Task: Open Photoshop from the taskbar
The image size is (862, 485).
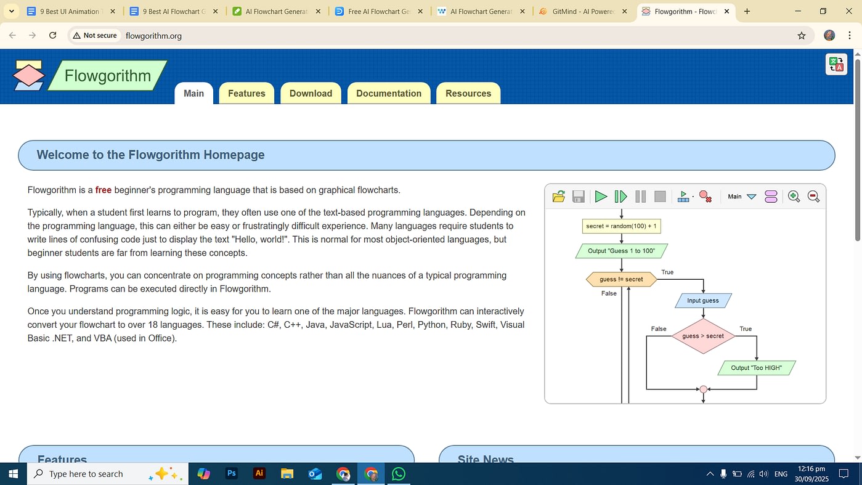Action: 232,473
